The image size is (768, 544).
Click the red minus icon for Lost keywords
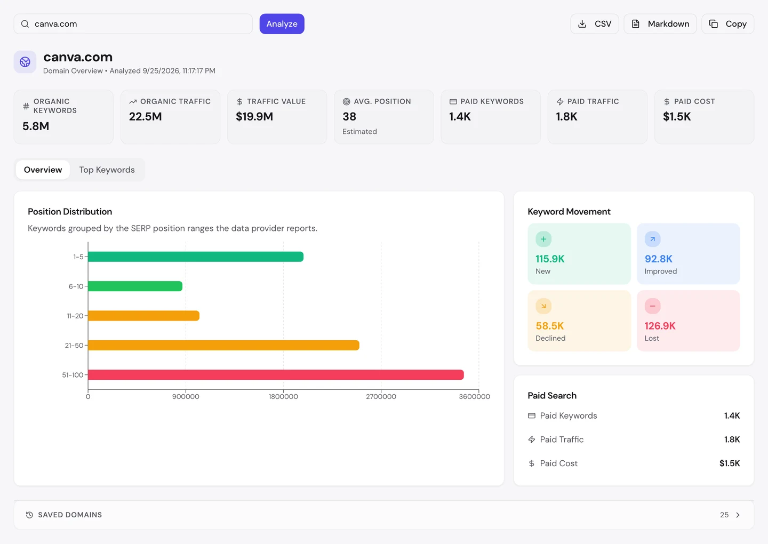652,306
